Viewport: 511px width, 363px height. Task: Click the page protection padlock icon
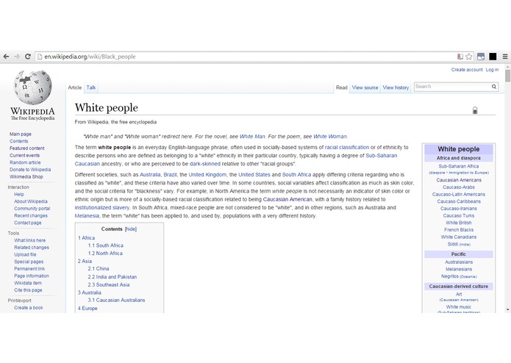[x=475, y=110]
